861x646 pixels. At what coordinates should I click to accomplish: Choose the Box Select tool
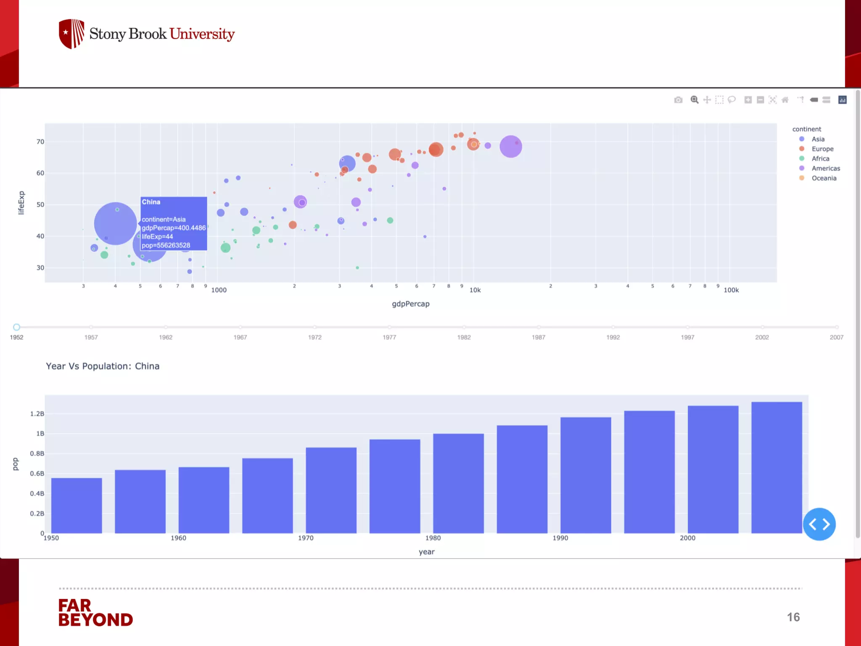(719, 100)
